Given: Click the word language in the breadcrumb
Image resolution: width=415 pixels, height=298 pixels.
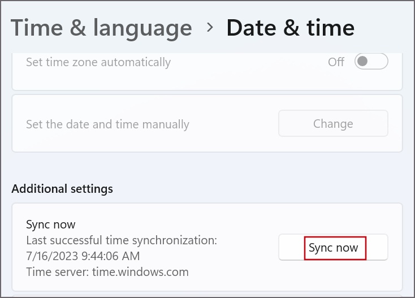Looking at the screenshot, I should point(142,29).
